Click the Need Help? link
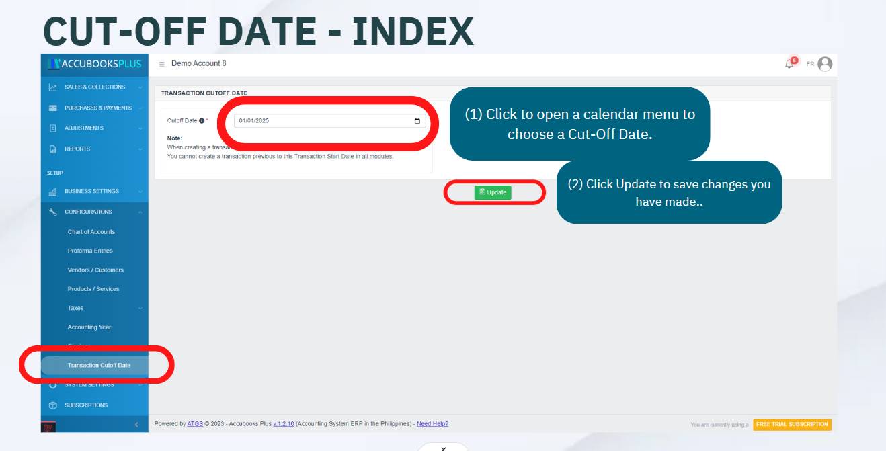Viewport: 886px width, 451px height. [432, 424]
